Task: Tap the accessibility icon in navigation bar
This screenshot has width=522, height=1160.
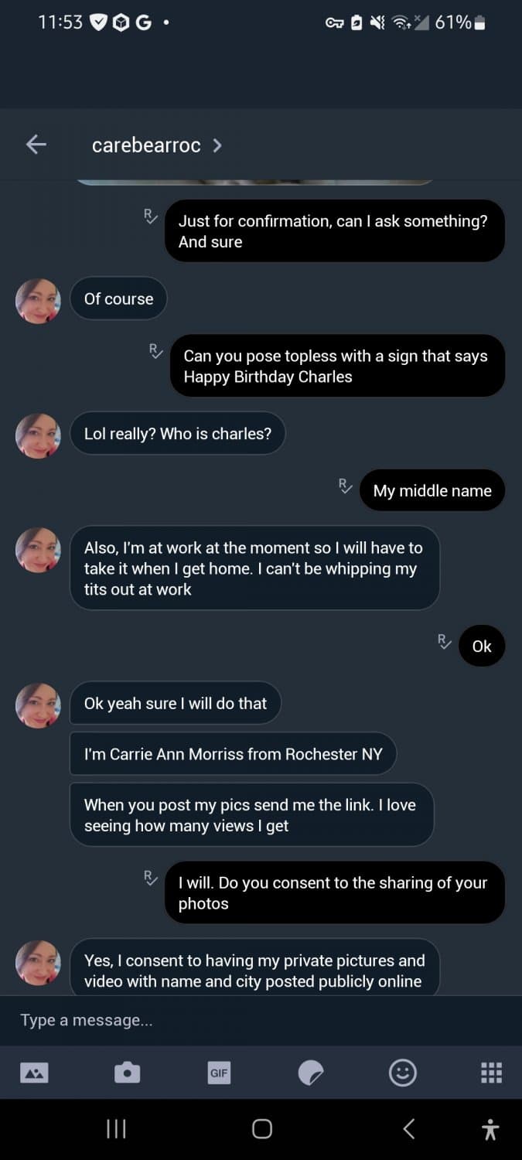Action: (490, 1129)
